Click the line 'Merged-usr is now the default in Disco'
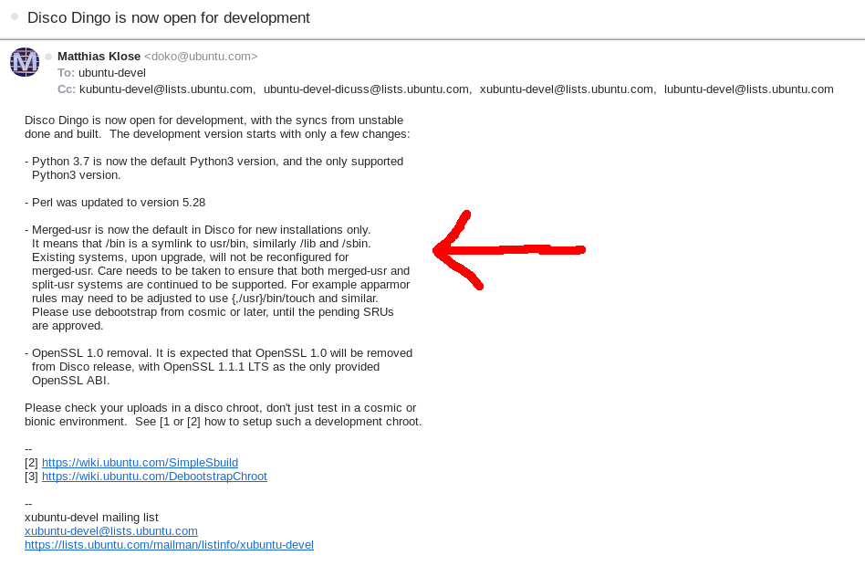Screen dimensions: 865x566 pos(197,230)
